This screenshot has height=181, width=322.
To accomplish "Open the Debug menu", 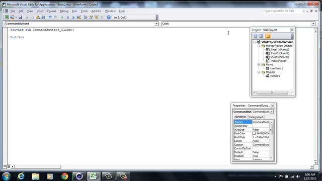I will point(64,11).
